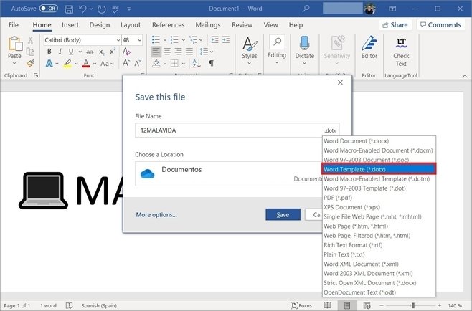The image size is (472, 311).
Task: Toggle Strikethrough formatting
Action: (x=90, y=52)
